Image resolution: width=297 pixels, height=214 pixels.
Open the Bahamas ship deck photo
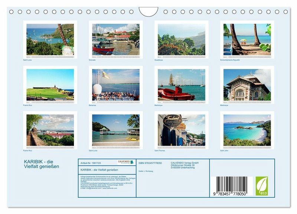click(116, 85)
